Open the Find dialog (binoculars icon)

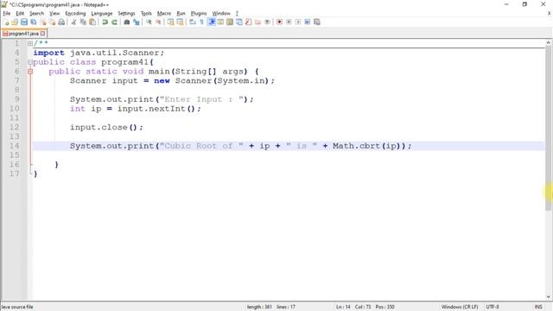tap(127, 22)
